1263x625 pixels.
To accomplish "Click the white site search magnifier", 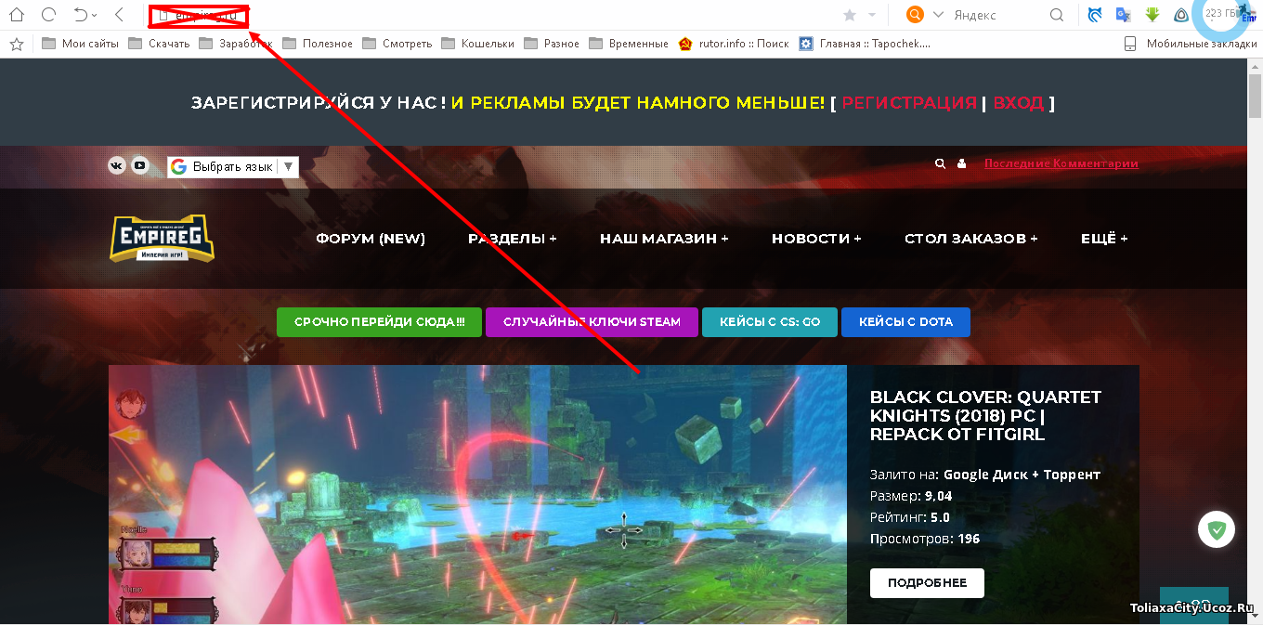I will [940, 163].
